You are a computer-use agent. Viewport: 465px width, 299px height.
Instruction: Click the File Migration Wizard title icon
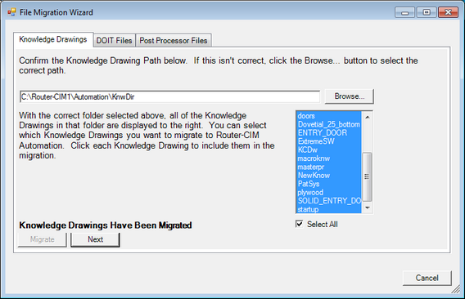(11, 12)
